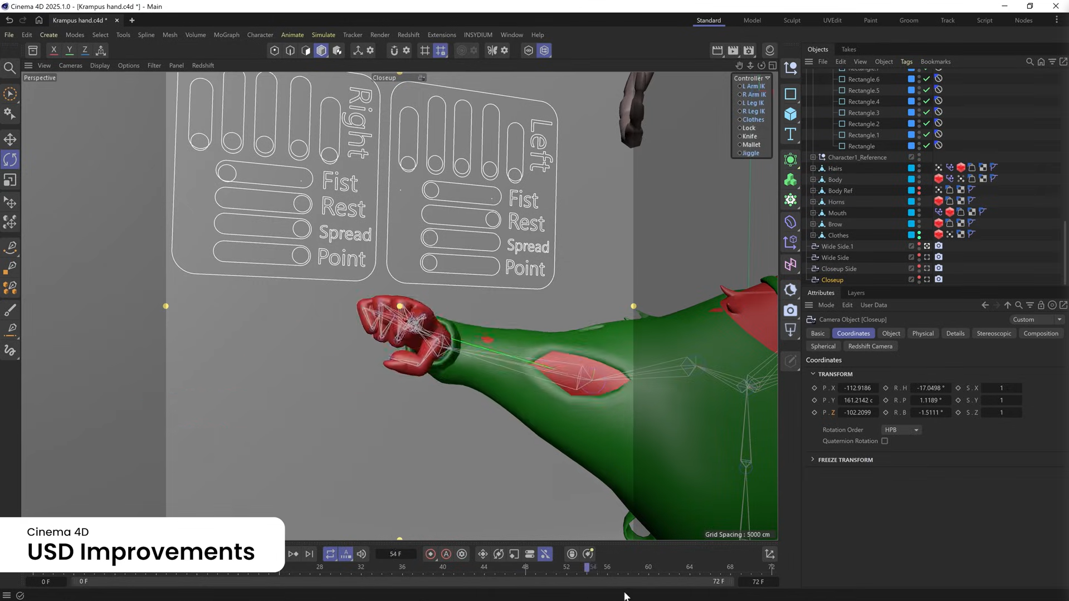Switch to the Sculpt layout tab

click(x=792, y=20)
